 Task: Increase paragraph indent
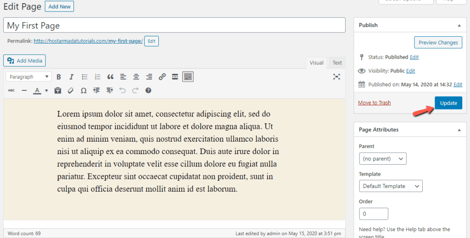pos(110,90)
